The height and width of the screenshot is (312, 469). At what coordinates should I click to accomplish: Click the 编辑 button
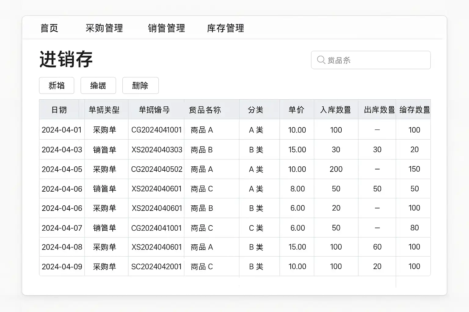point(98,86)
